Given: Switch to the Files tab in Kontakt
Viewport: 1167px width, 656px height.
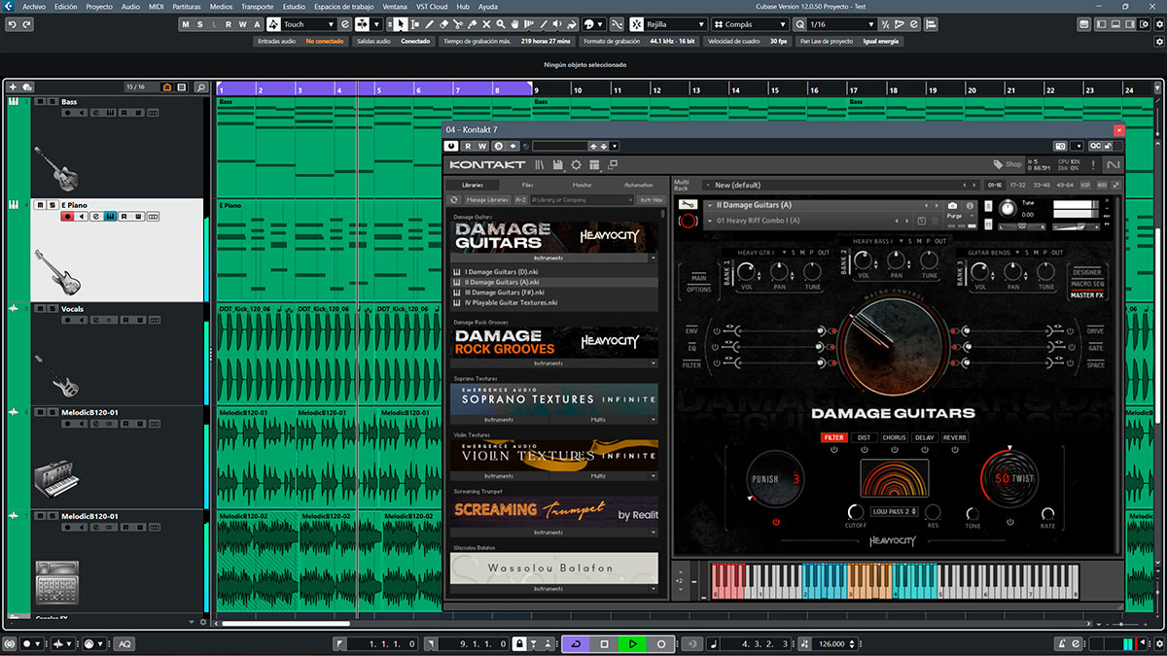Looking at the screenshot, I should [527, 185].
